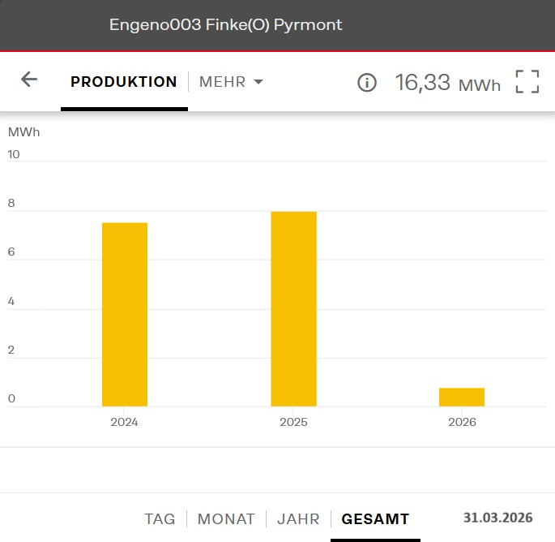
Task: Click the 2024 x-axis label
Action: tap(125, 423)
